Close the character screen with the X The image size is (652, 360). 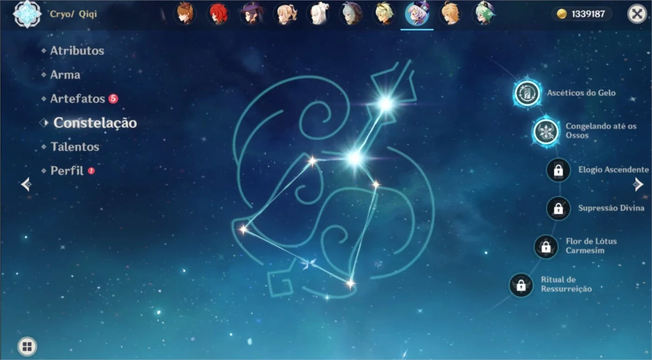pyautogui.click(x=637, y=14)
